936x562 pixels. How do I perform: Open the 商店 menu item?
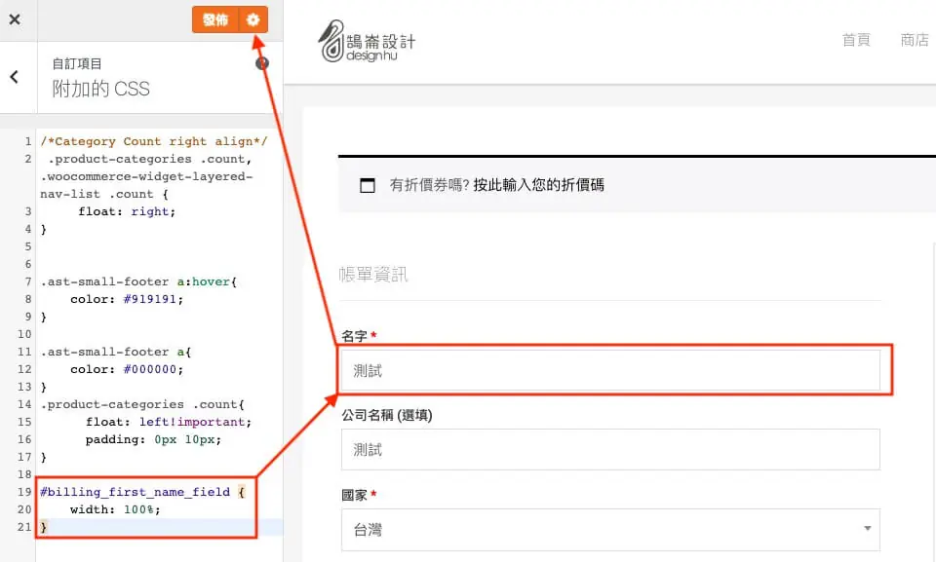915,40
